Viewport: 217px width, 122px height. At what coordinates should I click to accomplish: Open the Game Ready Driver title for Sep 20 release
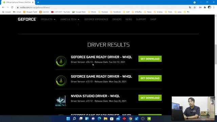pyautogui.click(x=101, y=77)
